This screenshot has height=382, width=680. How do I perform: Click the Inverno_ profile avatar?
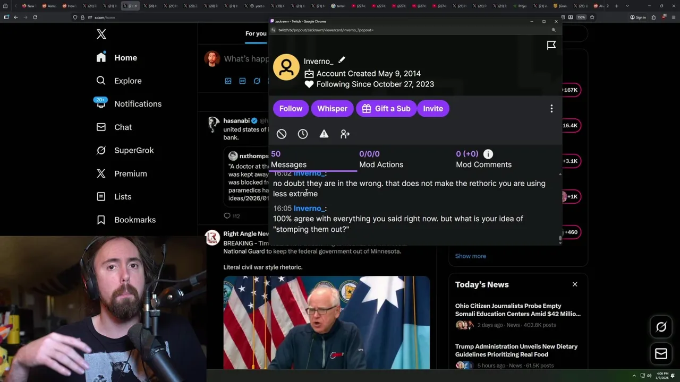286,67
